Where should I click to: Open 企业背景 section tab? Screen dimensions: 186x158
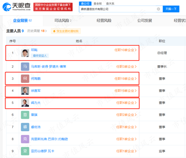(22, 21)
